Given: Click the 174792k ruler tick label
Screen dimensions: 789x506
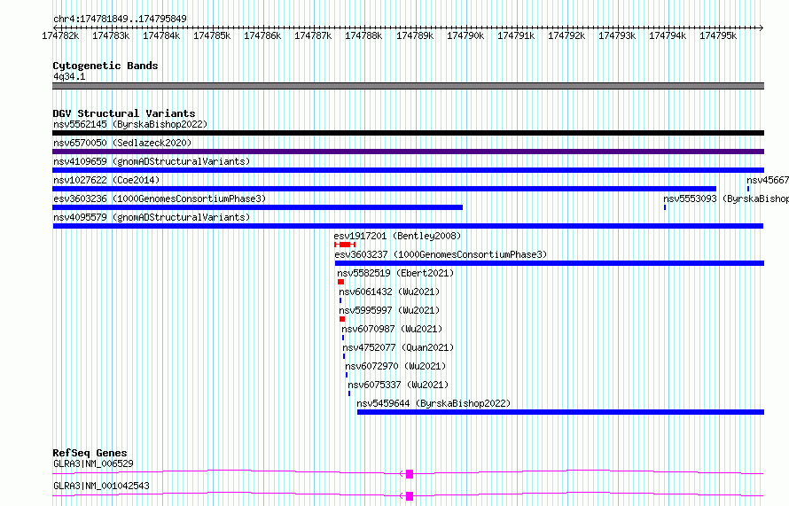Looking at the screenshot, I should 566,35.
